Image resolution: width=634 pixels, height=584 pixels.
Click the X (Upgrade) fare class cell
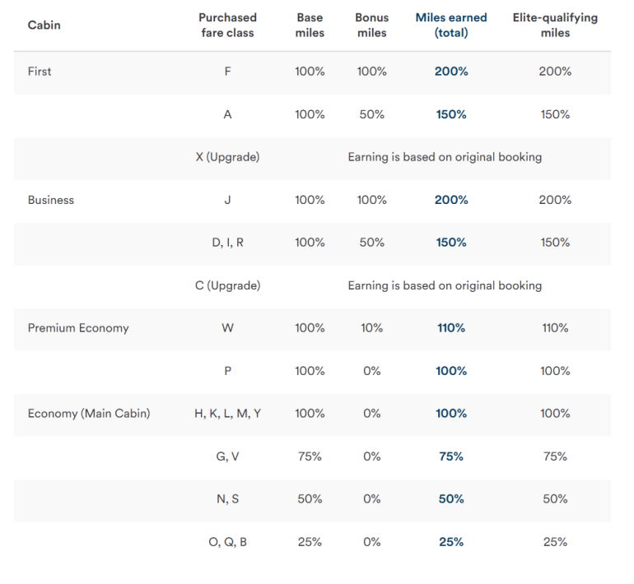(227, 157)
